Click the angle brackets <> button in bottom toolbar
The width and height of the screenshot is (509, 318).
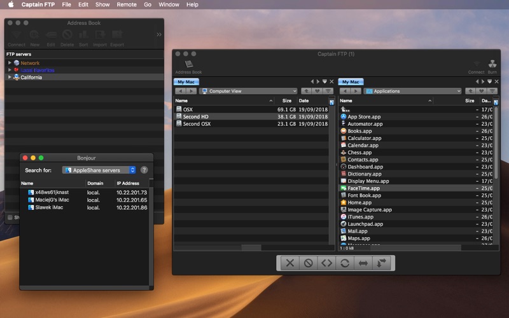[326, 263]
